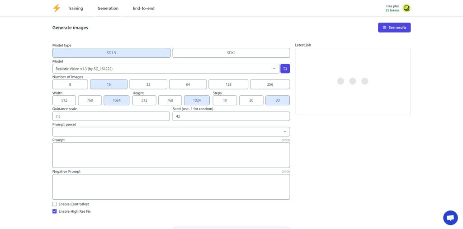Image resolution: width=463 pixels, height=229 pixels.
Task: Choose width 768 option
Action: click(x=90, y=100)
